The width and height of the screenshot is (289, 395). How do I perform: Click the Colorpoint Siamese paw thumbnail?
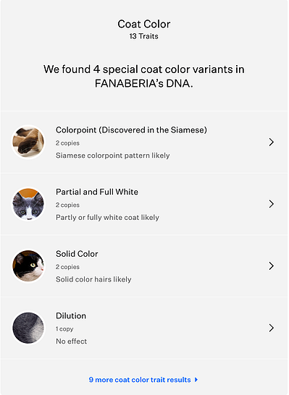point(28,142)
